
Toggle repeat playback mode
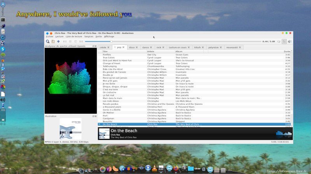(279, 41)
